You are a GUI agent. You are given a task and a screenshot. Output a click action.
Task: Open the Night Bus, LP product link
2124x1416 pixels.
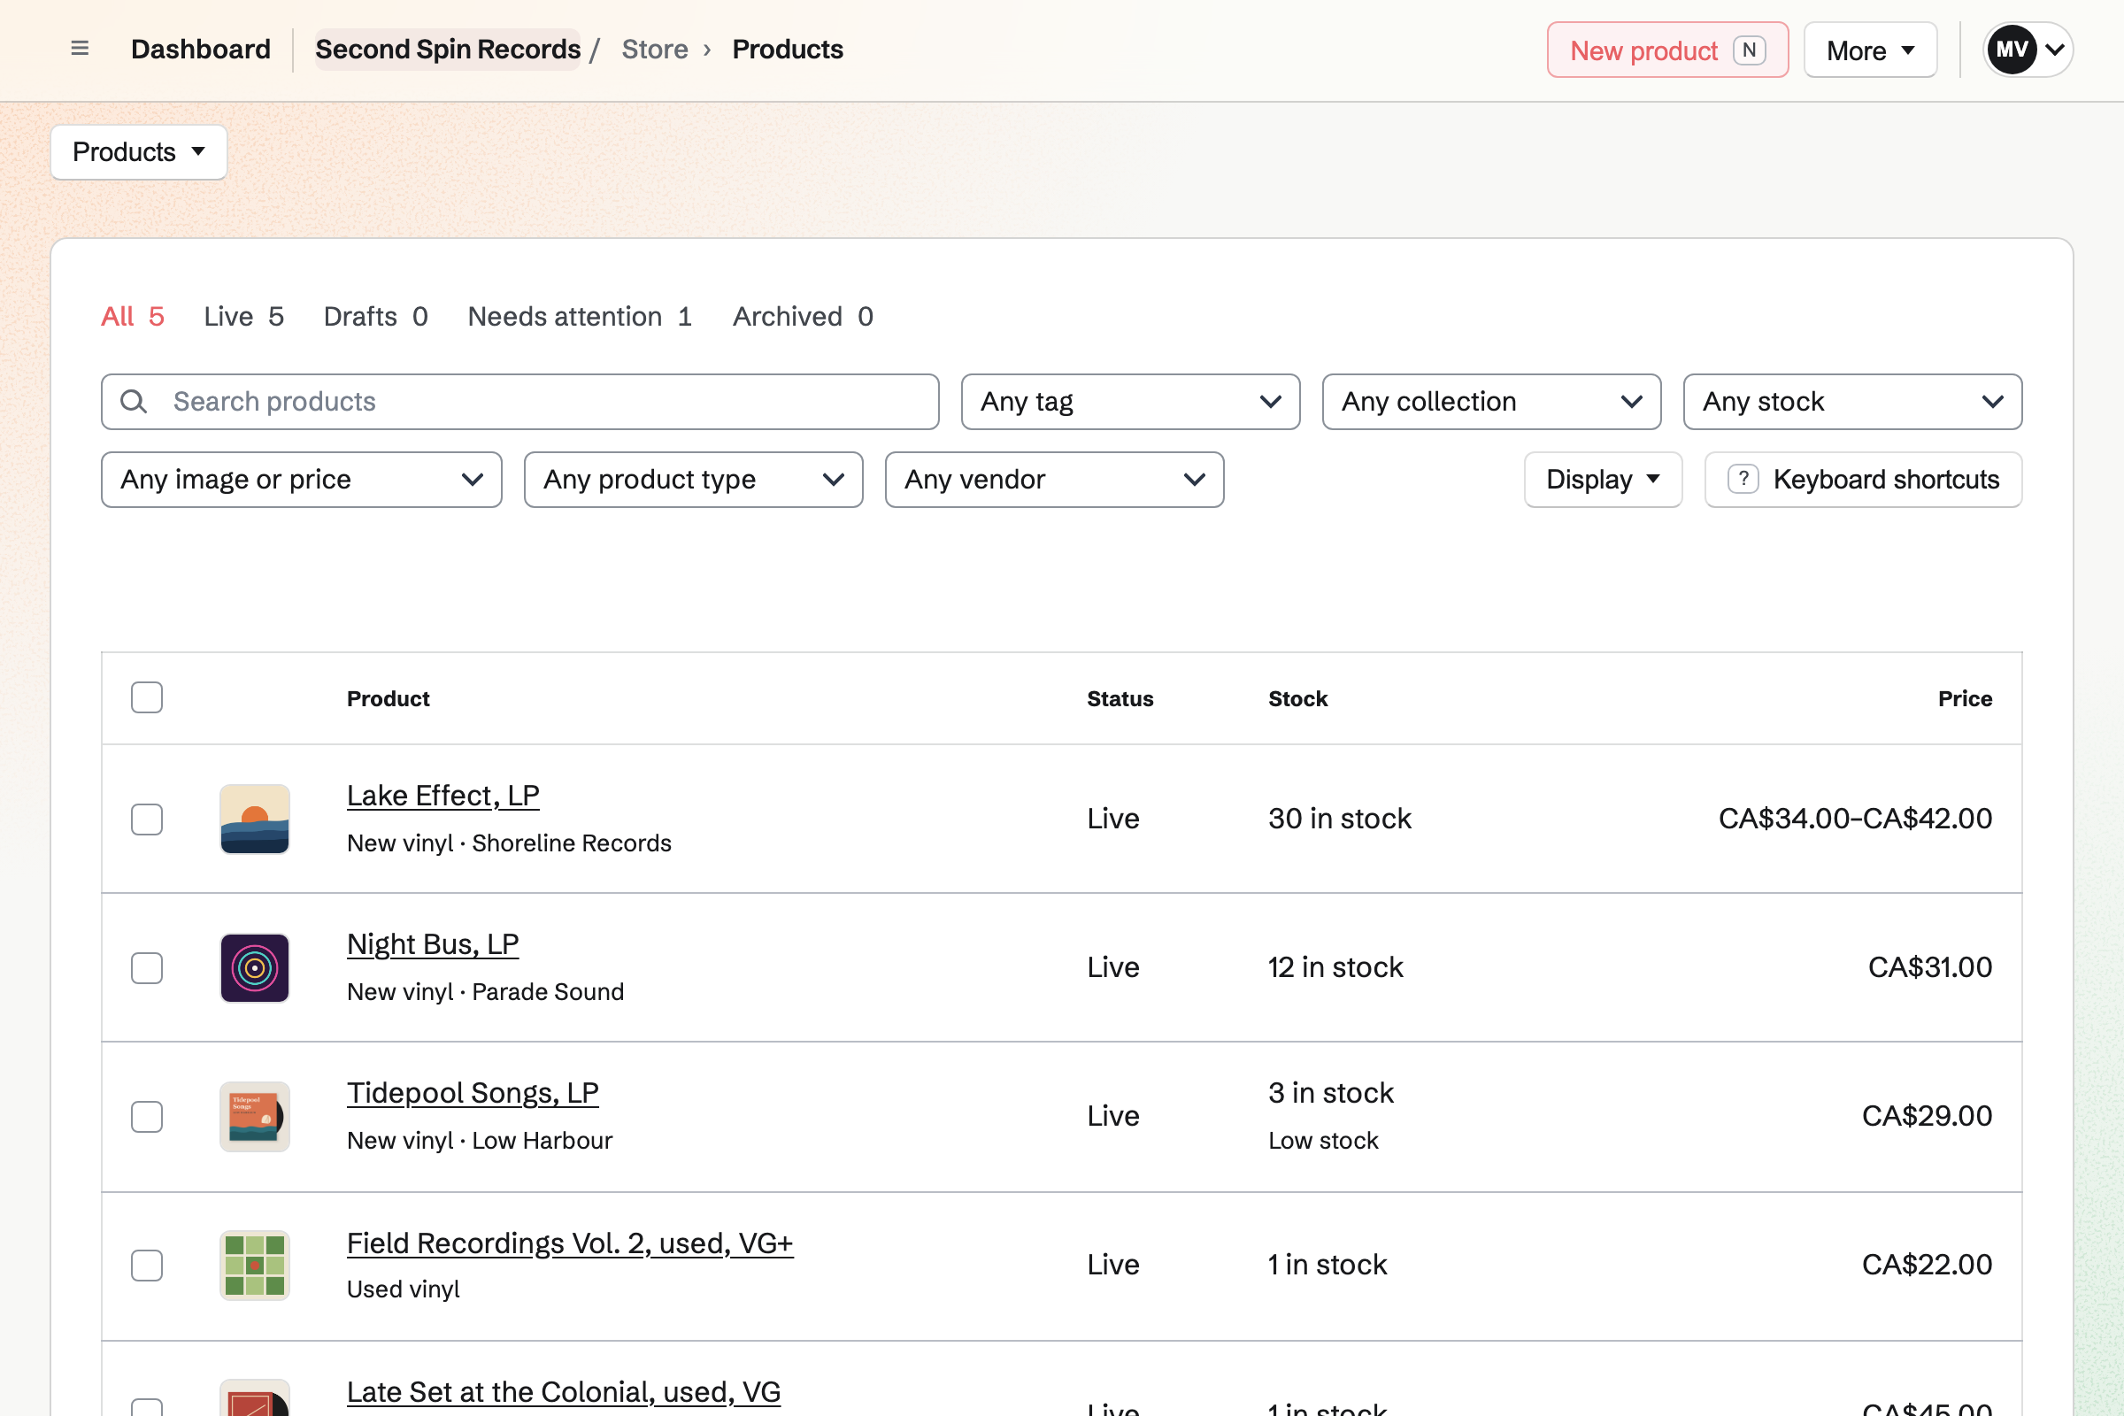[x=433, y=944]
